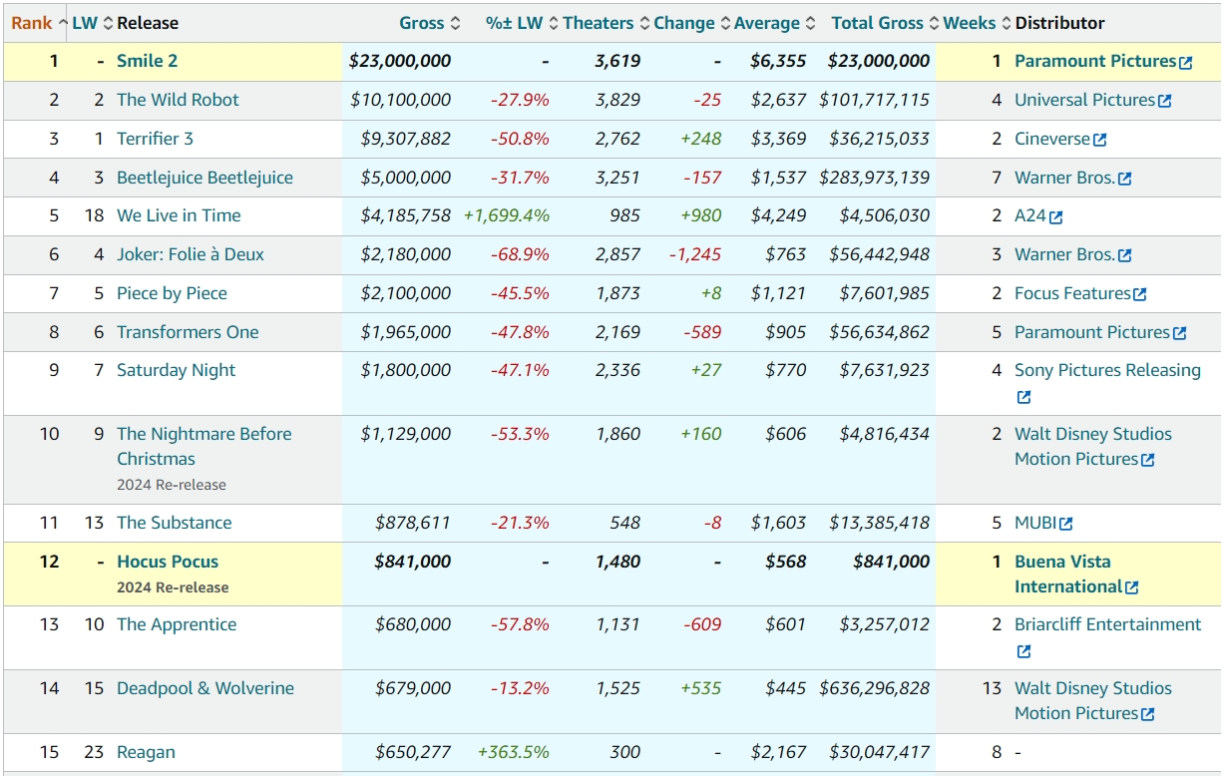
Task: Click the Saturday Night release link
Action: point(177,370)
